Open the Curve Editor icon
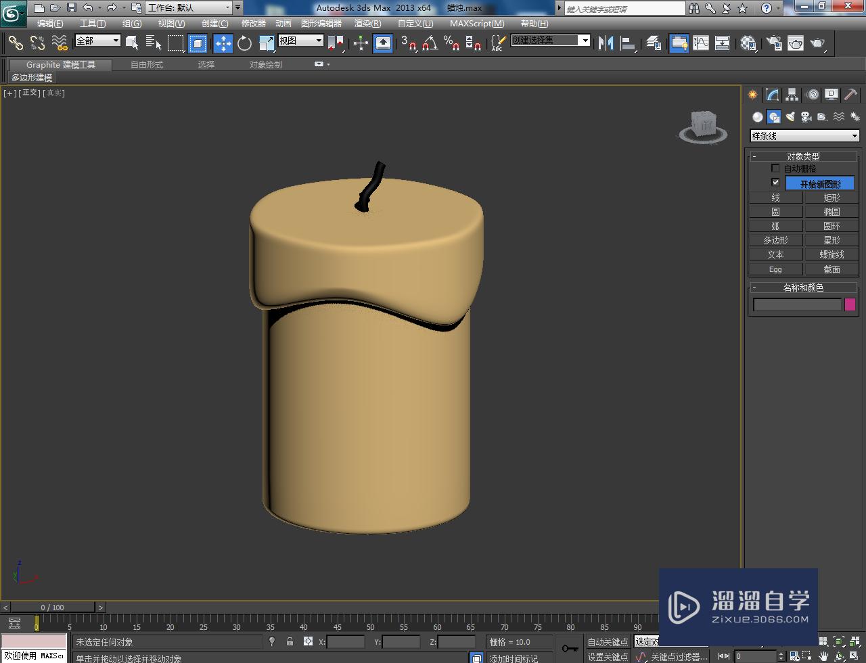This screenshot has width=866, height=663. coord(701,43)
